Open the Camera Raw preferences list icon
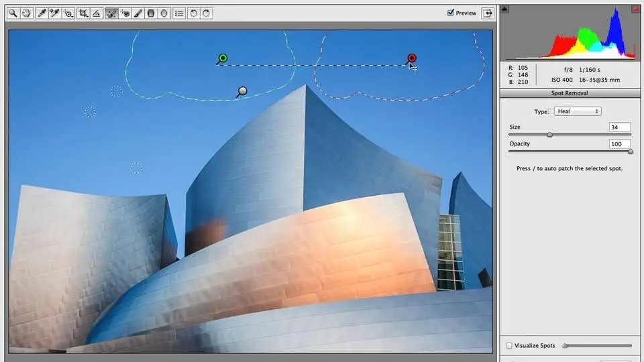The height and width of the screenshot is (362, 644). (x=179, y=13)
